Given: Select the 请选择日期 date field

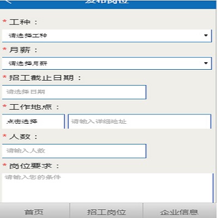Looking at the screenshot, I should (74, 92).
